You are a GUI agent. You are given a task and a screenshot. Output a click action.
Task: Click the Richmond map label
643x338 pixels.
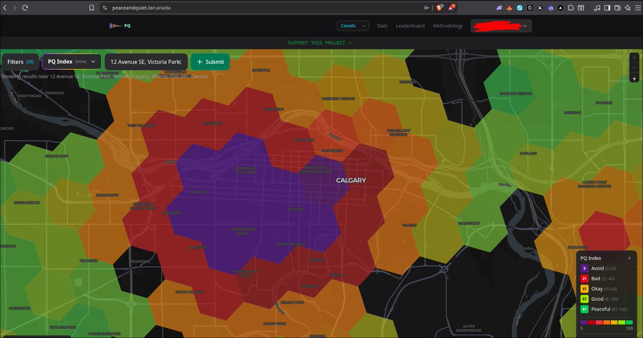(x=141, y=261)
